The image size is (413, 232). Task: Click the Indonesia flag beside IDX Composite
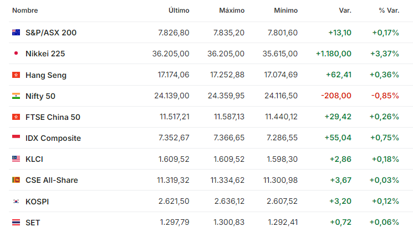tap(16, 138)
